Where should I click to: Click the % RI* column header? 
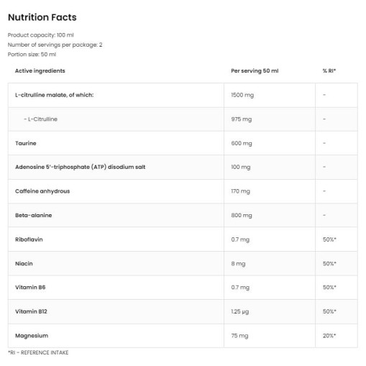[x=329, y=70]
